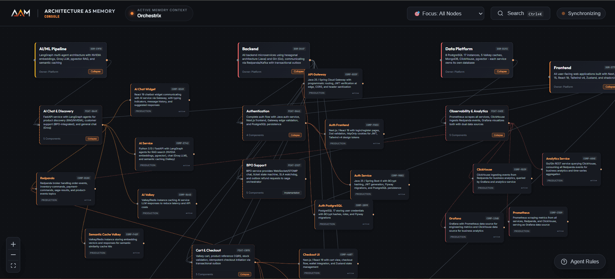Screen dimensions: 615x279
Task: Click the Ctrl+K shortcut hint
Action: click(x=535, y=14)
